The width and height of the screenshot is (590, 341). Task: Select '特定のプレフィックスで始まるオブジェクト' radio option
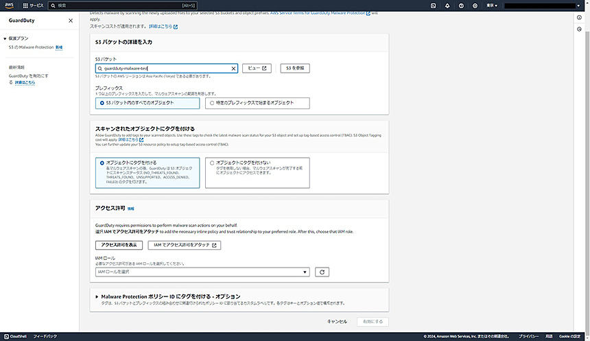[x=211, y=103]
